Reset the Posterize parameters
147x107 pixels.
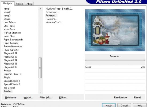point(137,97)
